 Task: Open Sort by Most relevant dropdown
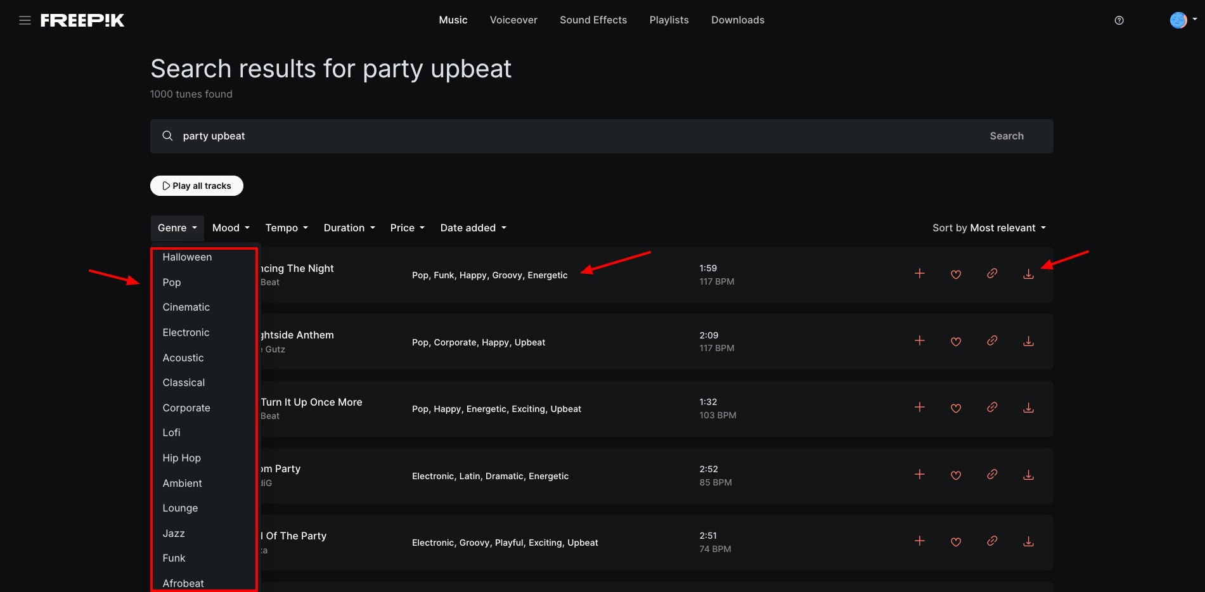pyautogui.click(x=989, y=228)
